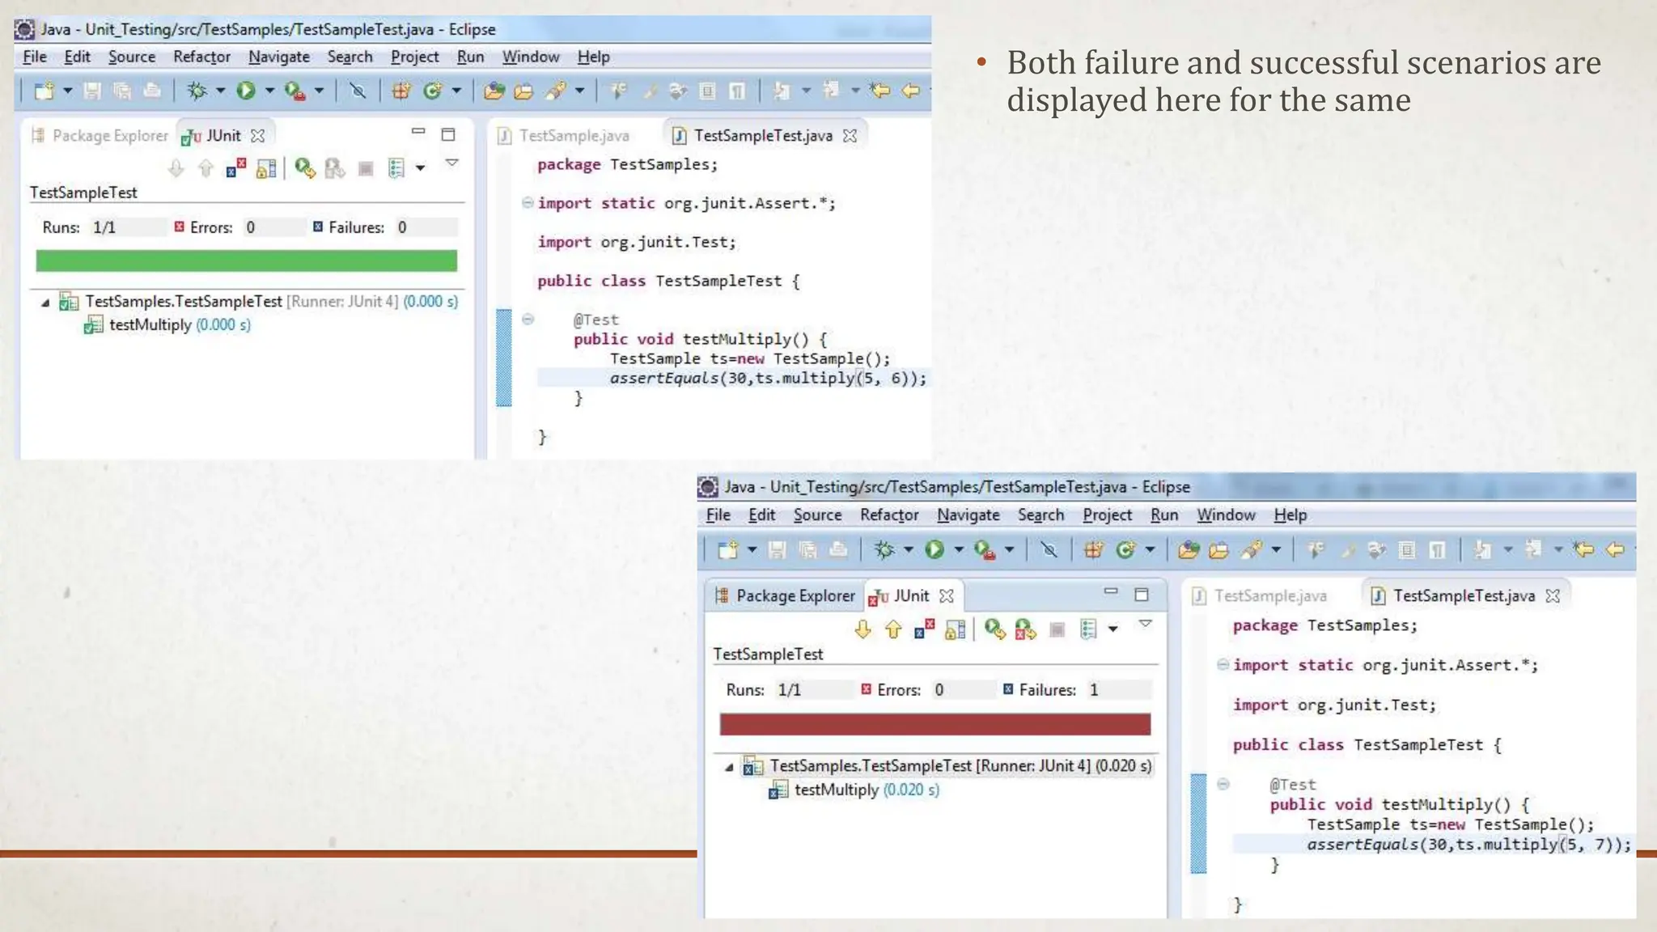Open JUnit view menu triangle in red-bar window
Image resolution: width=1657 pixels, height=932 pixels.
click(x=1145, y=624)
